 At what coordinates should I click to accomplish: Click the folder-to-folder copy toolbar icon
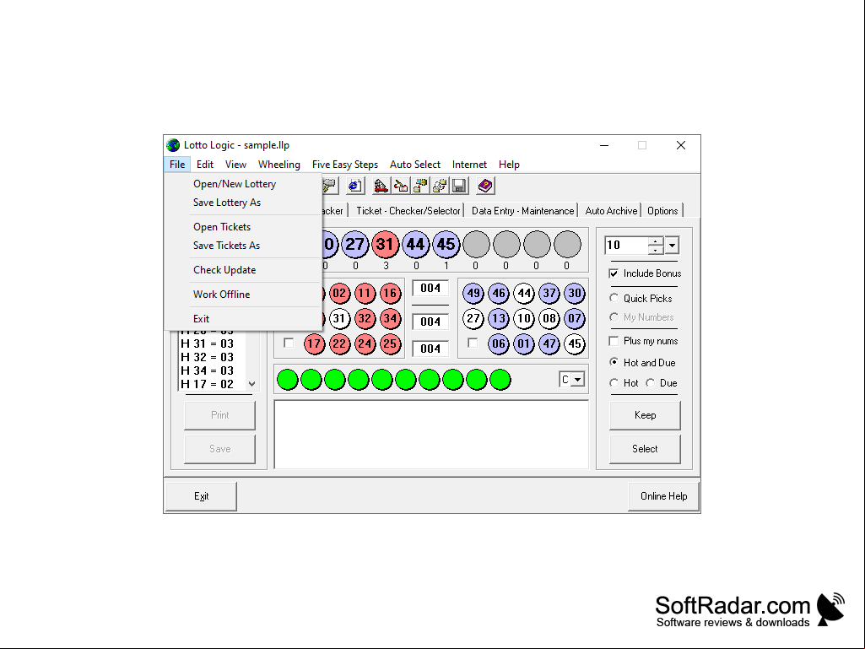point(440,186)
